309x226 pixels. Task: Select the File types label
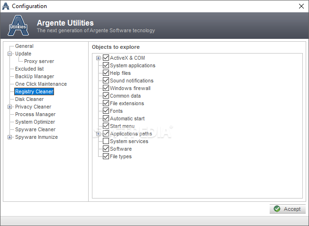click(121, 156)
